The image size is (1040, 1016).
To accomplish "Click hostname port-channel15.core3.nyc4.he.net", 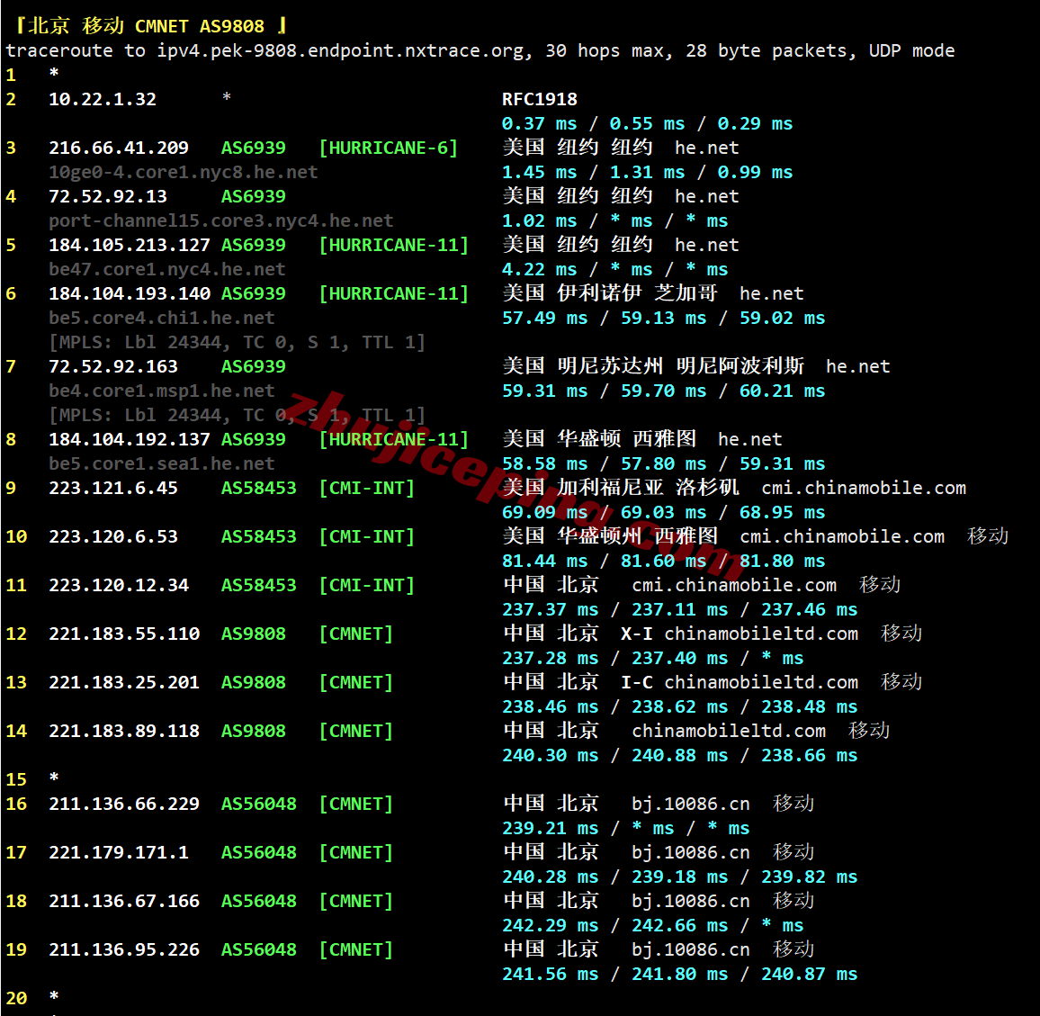I will pos(221,221).
